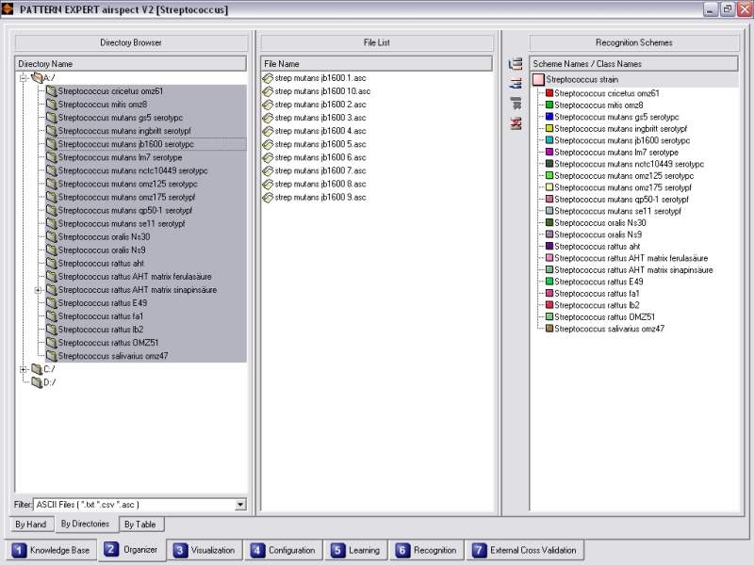This screenshot has height=565, width=754.
Task: Collapse the A:/ drive tree node
Action: tap(23, 78)
